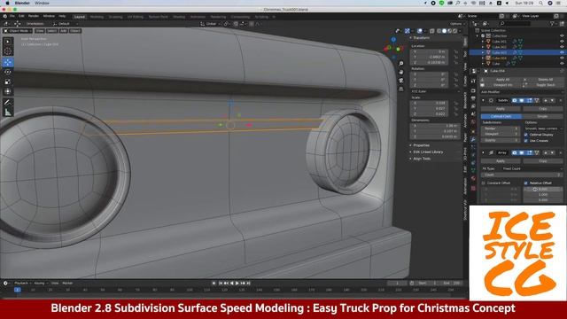This screenshot has height=319, width=567.
Task: Open the viewport View menu
Action: click(39, 31)
